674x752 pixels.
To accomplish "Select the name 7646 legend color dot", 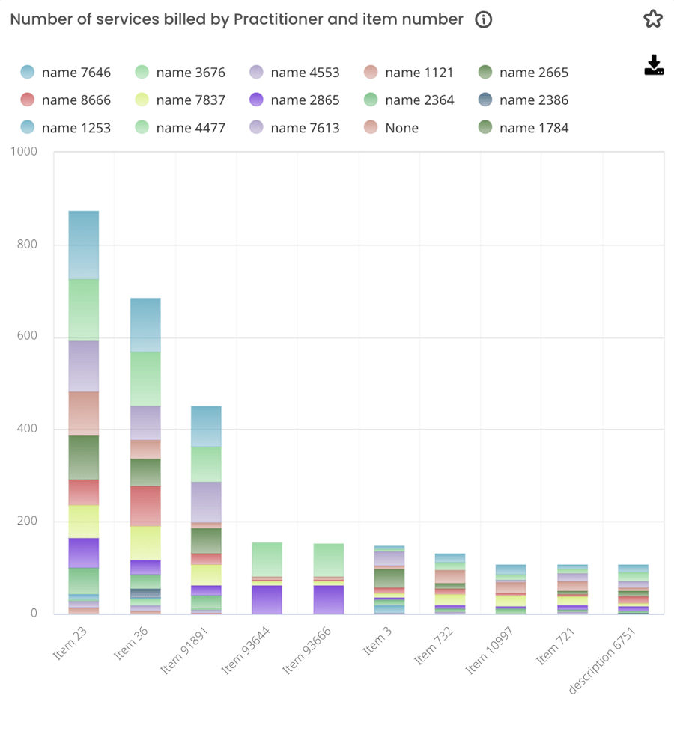I will point(28,73).
